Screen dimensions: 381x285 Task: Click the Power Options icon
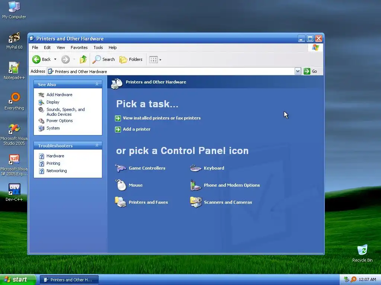[41, 121]
